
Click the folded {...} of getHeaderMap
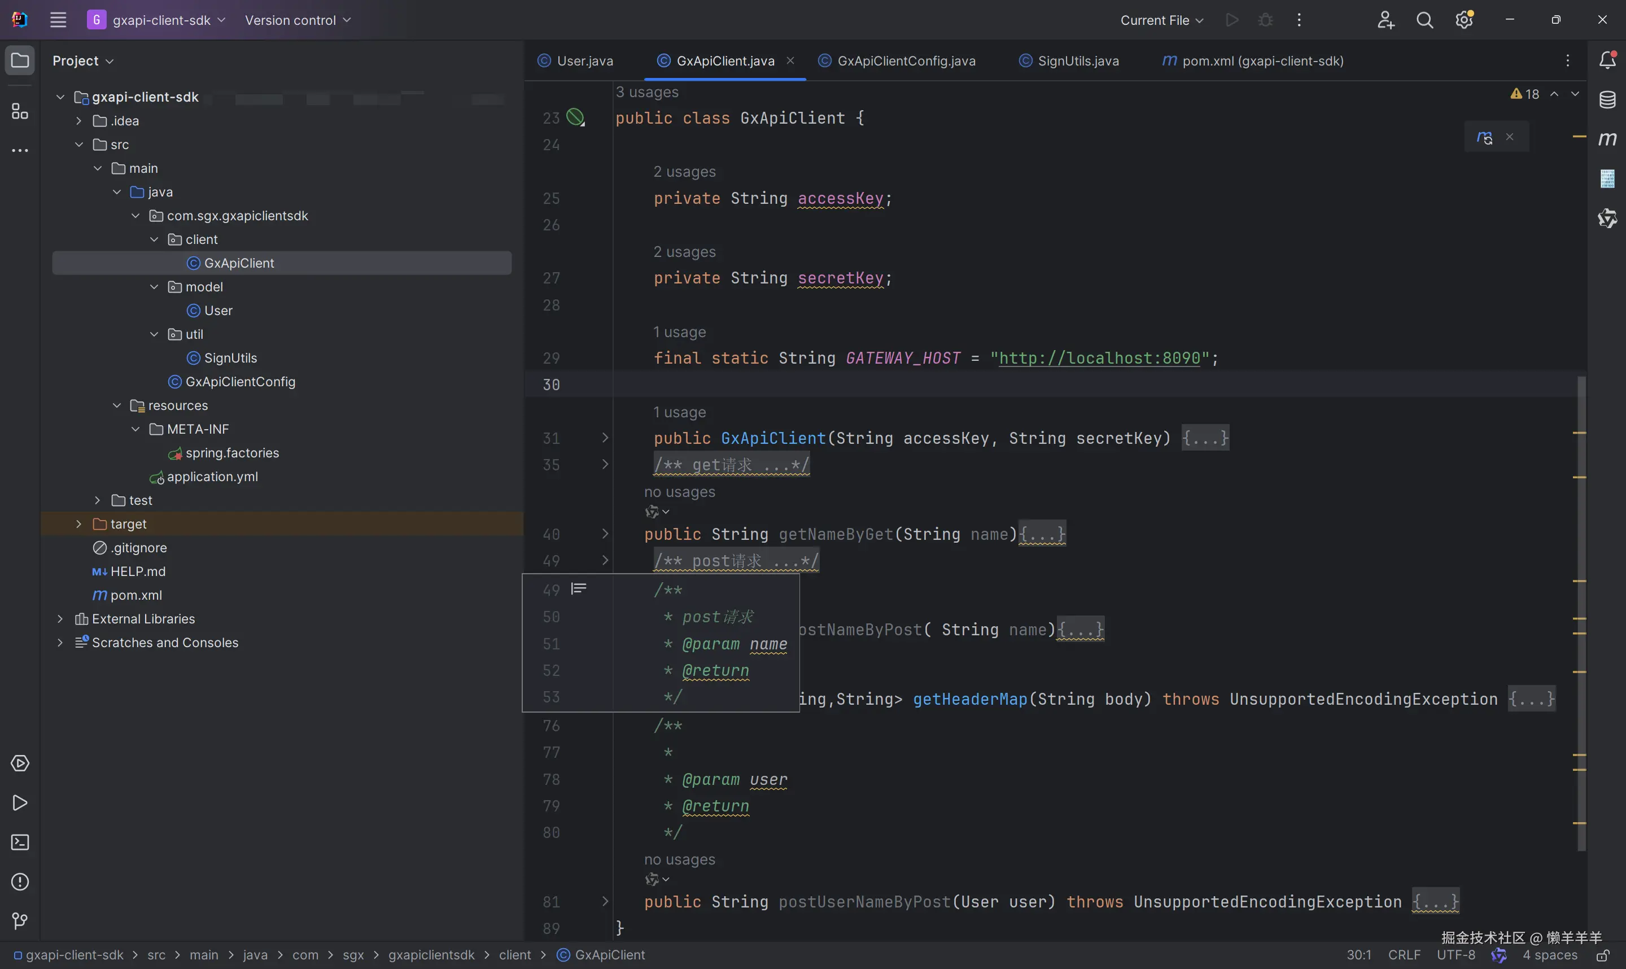click(x=1531, y=699)
